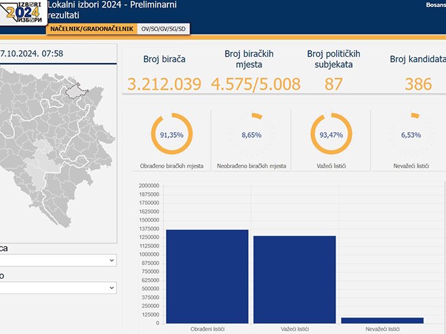
Task: Click the small Nevažeći listići bar
Action: pos(382,320)
